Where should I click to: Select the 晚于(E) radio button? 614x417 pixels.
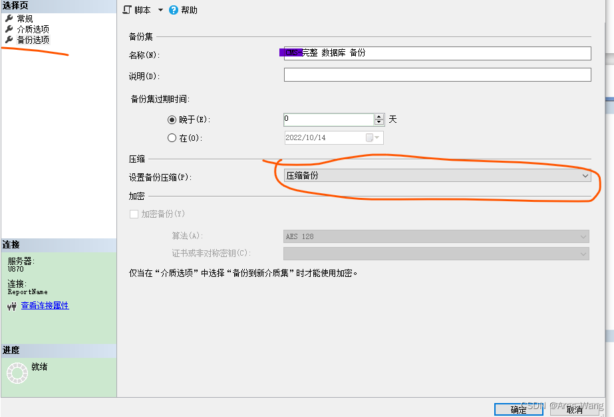(172, 120)
